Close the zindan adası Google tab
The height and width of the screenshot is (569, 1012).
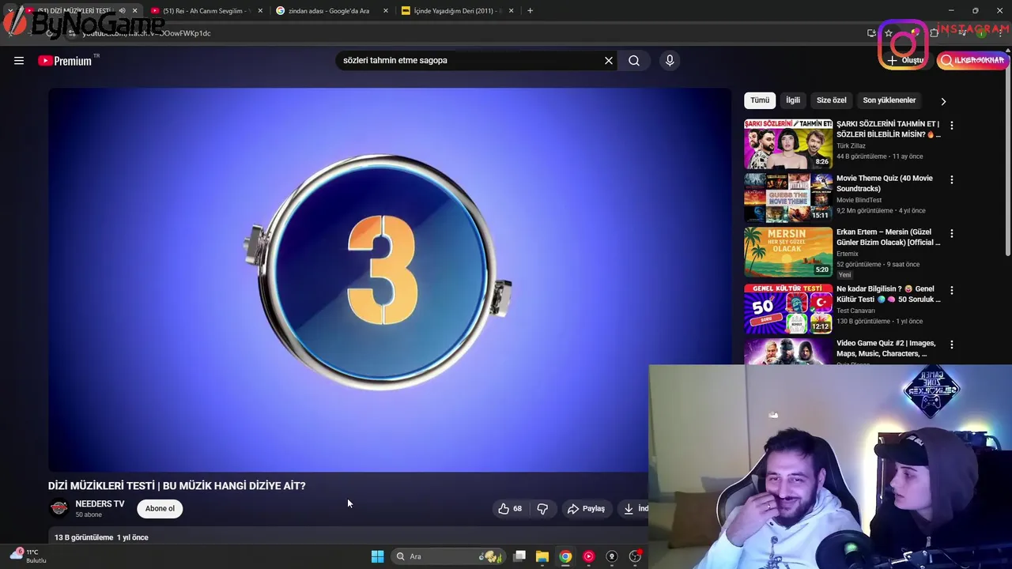tap(386, 11)
